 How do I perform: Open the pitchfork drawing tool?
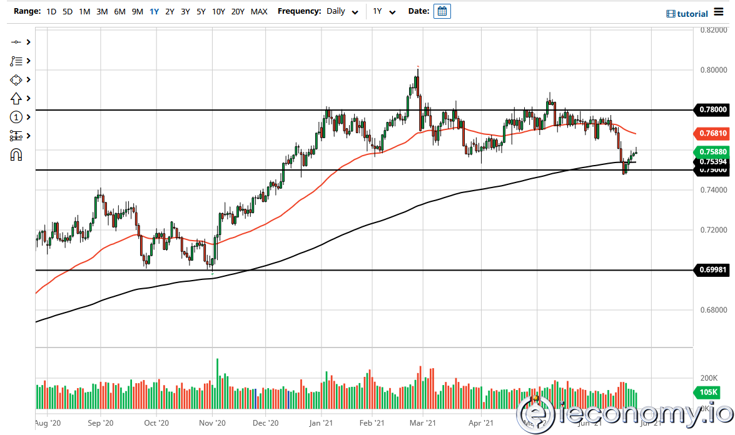[17, 136]
